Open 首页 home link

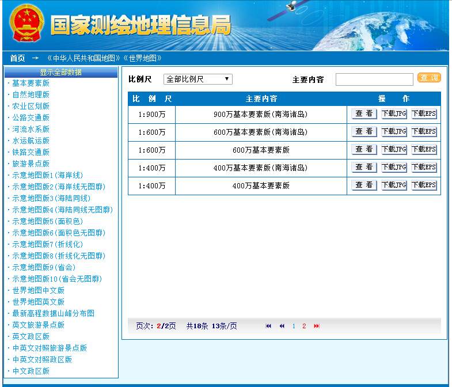click(x=18, y=58)
